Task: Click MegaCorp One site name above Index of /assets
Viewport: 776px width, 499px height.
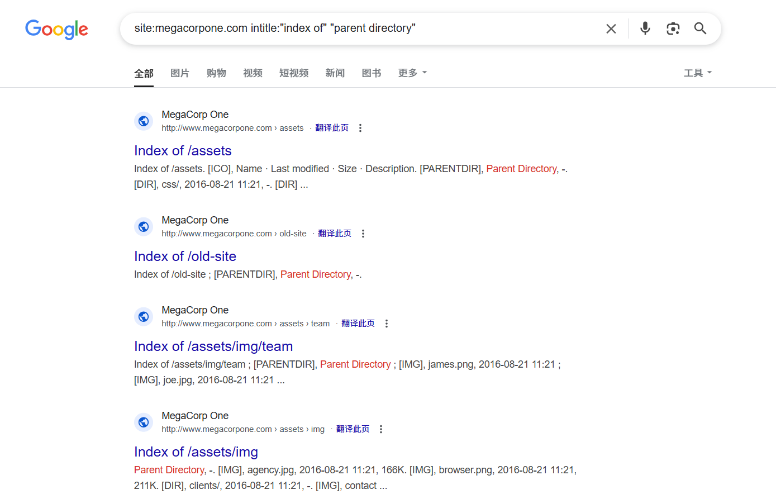Action: pos(195,115)
